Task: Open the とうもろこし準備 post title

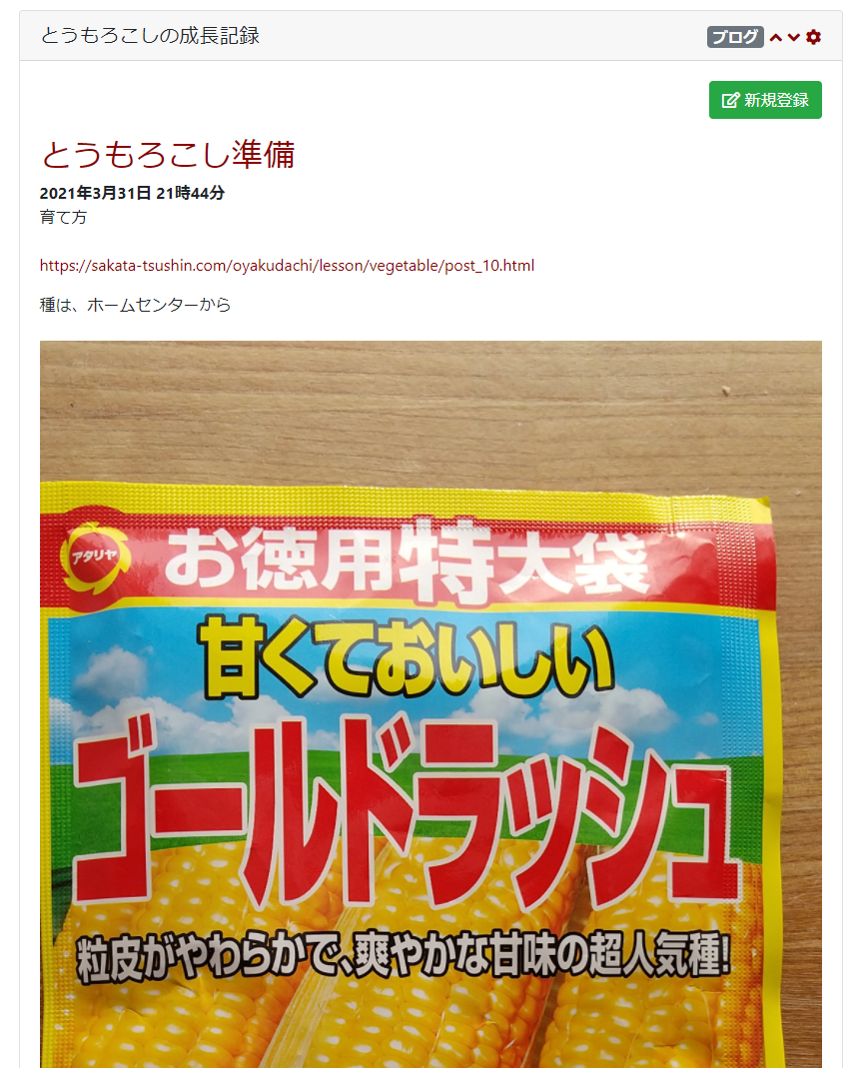Action: [168, 155]
